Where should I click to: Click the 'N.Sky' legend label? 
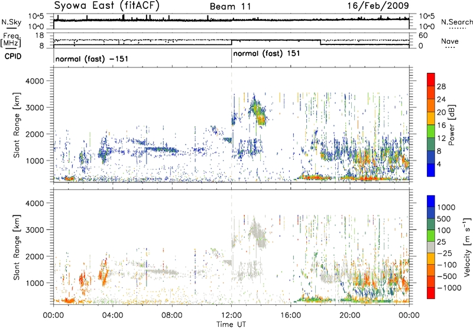point(11,22)
